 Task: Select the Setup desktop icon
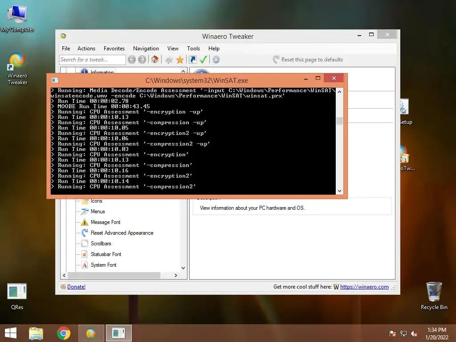point(404,112)
